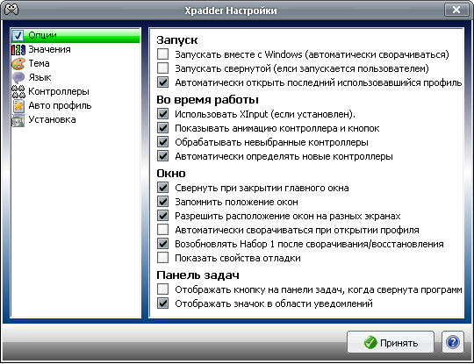Click the Тема paint palette icon
474x364 pixels.
[18, 64]
